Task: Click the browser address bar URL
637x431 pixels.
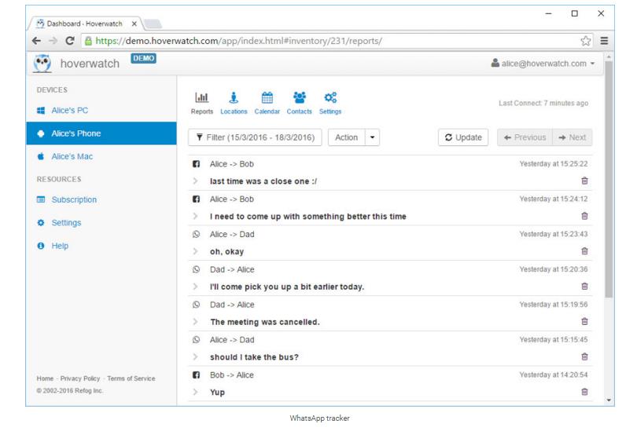Action: tap(239, 41)
